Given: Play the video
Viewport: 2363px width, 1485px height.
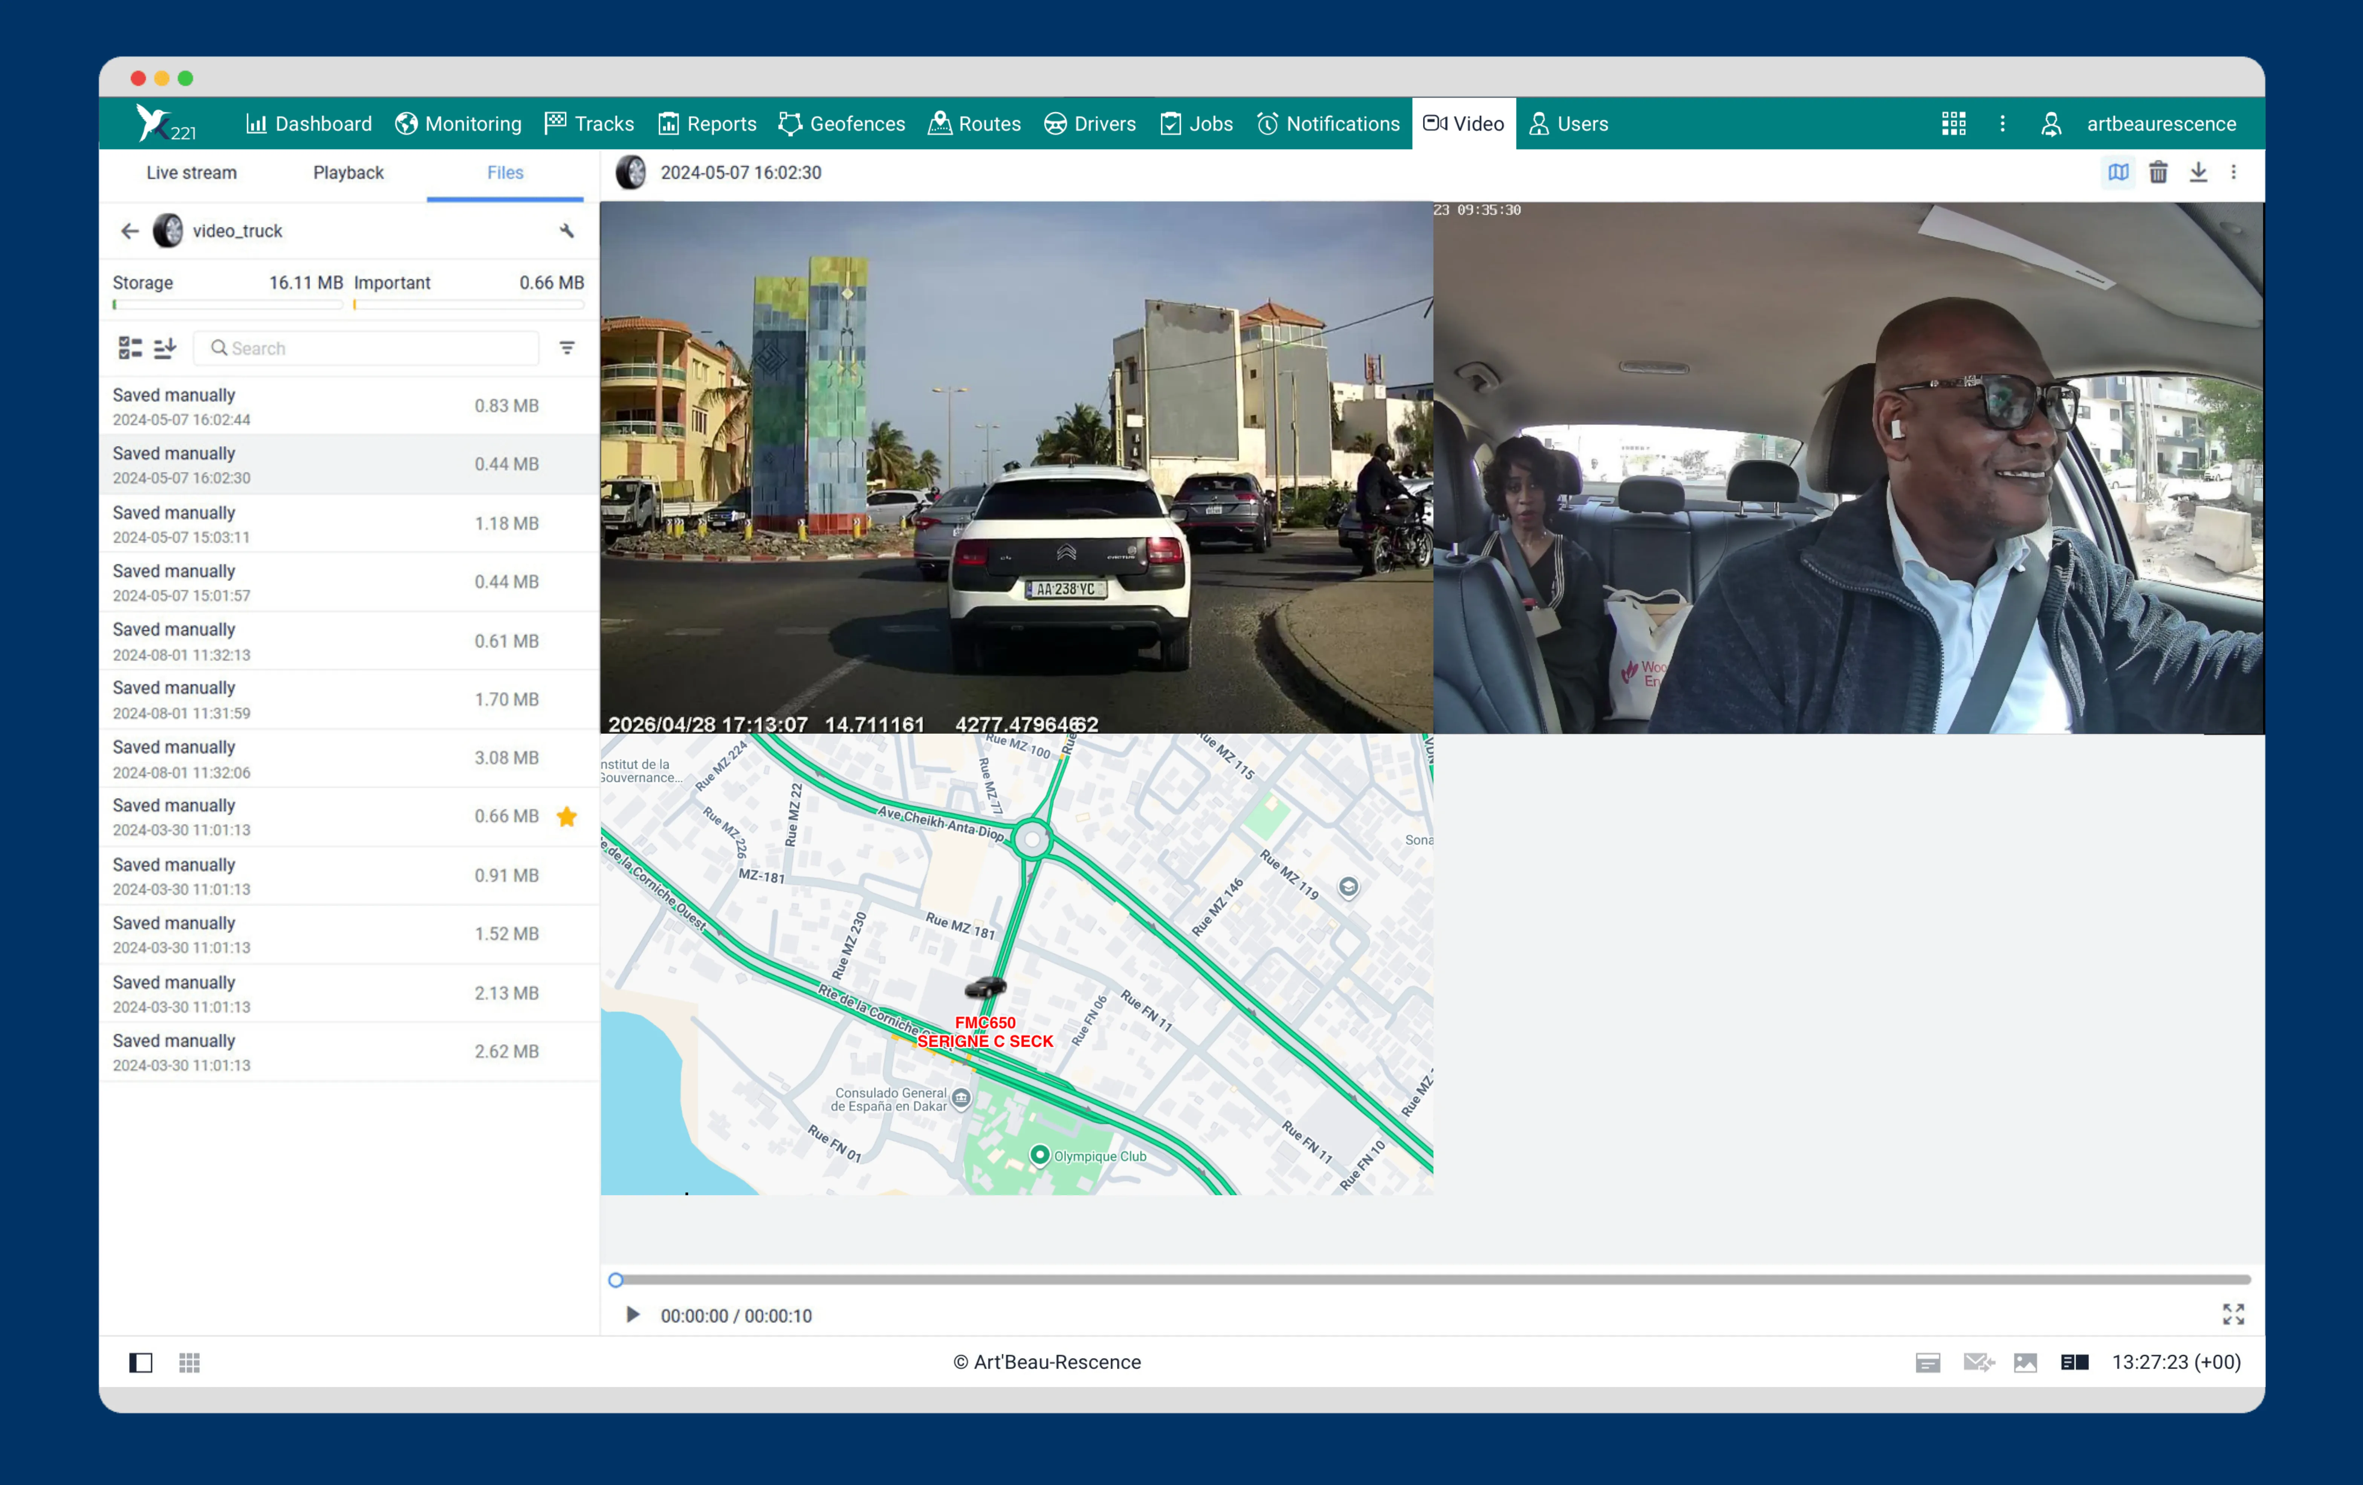Looking at the screenshot, I should tap(633, 1314).
